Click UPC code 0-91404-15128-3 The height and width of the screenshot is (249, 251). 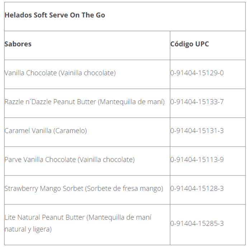pyautogui.click(x=197, y=188)
